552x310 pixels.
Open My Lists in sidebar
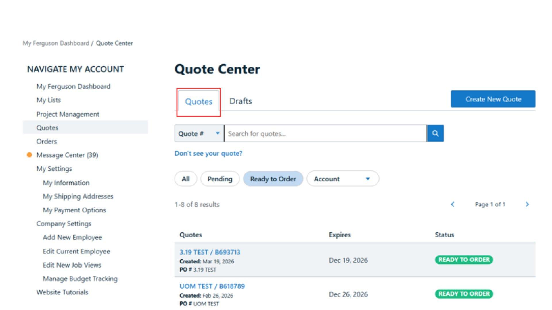click(x=49, y=100)
